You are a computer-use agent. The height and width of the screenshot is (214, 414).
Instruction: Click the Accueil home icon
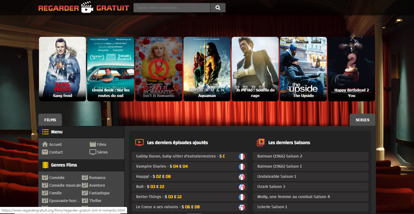point(45,144)
